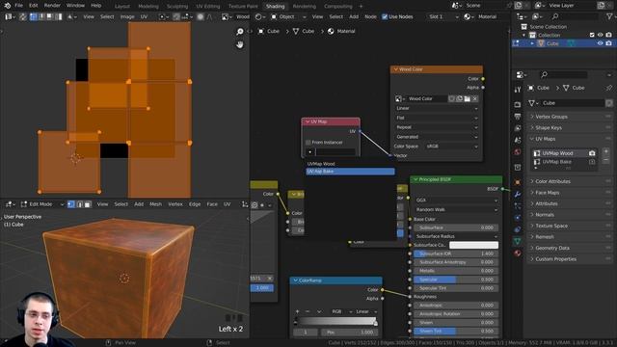Open the Object properties tab

[518, 182]
